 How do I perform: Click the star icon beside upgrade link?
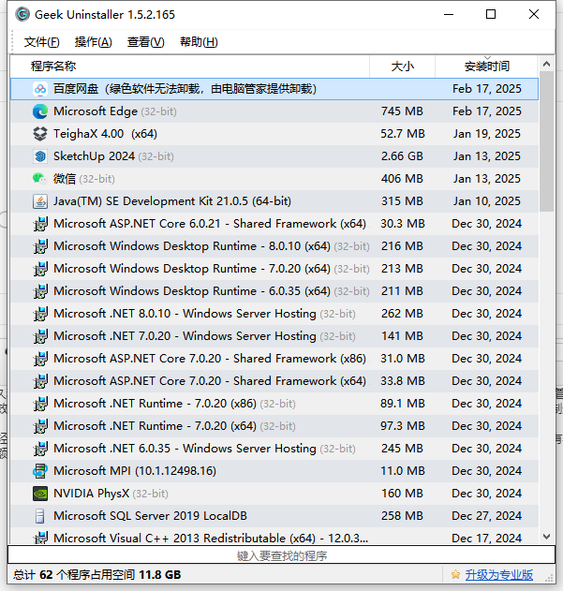(455, 574)
